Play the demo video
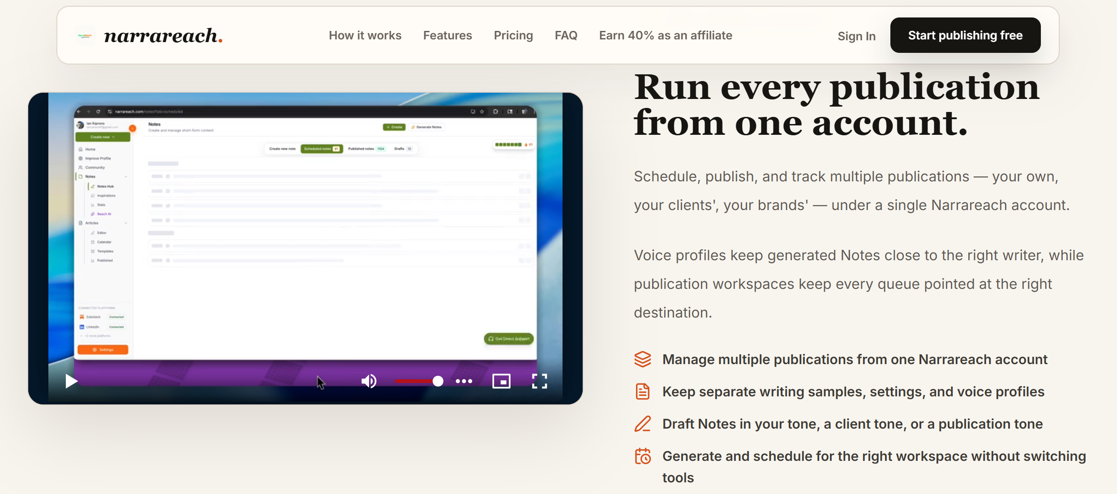Screen dimensions: 1117x494 click(x=71, y=381)
